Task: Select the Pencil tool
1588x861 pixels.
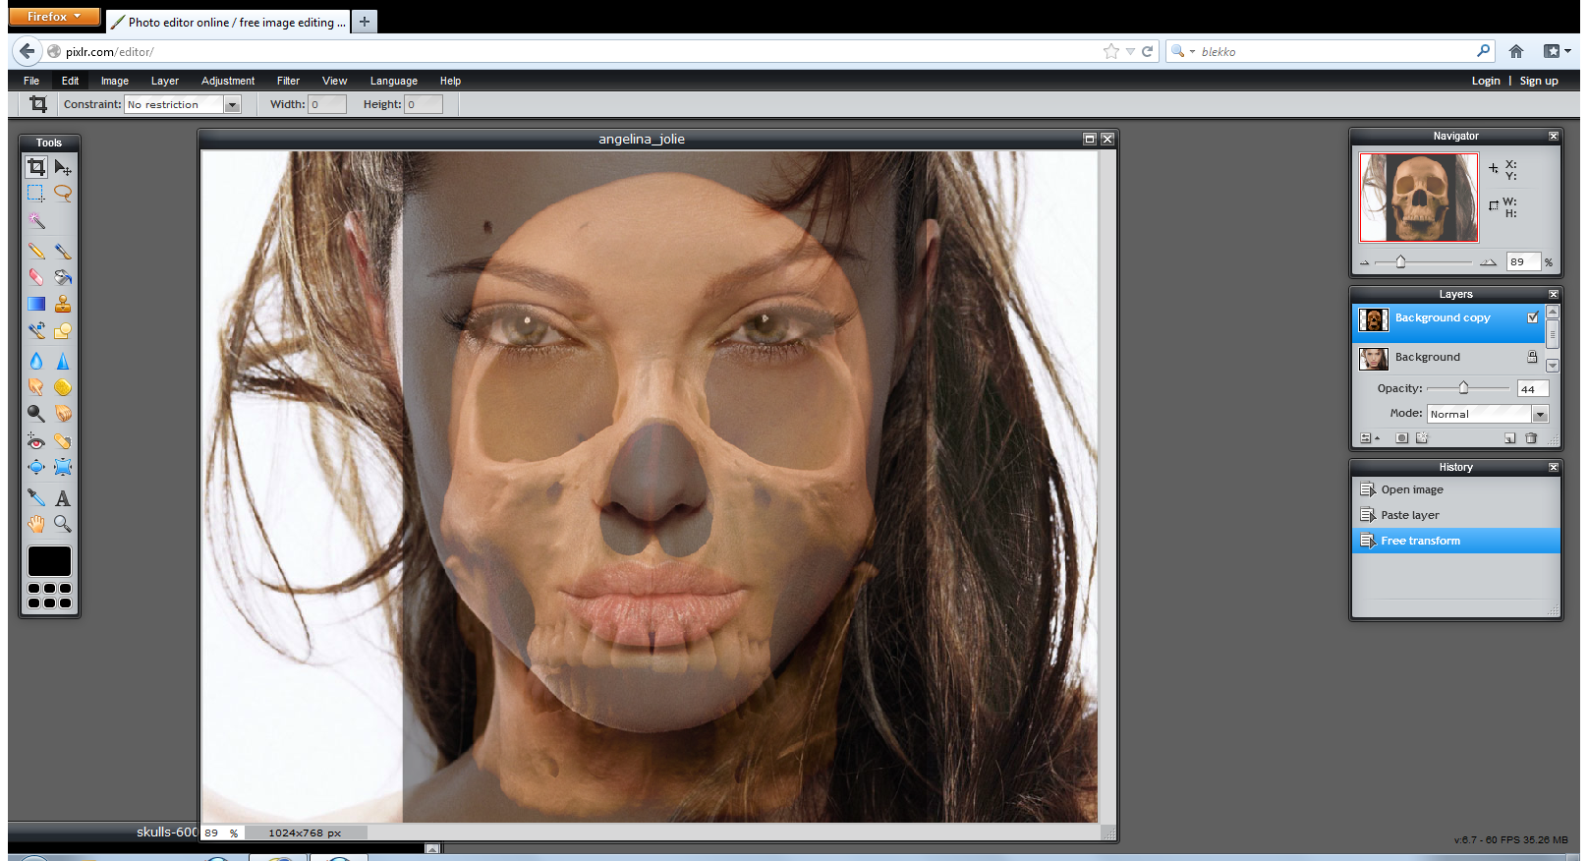Action: click(36, 252)
